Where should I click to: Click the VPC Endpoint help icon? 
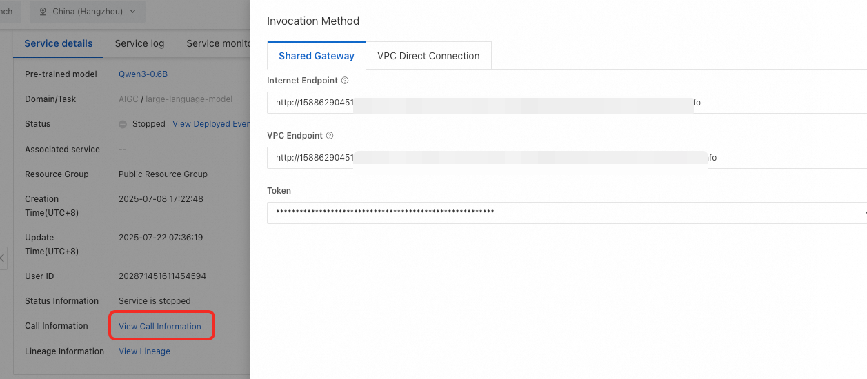click(330, 136)
